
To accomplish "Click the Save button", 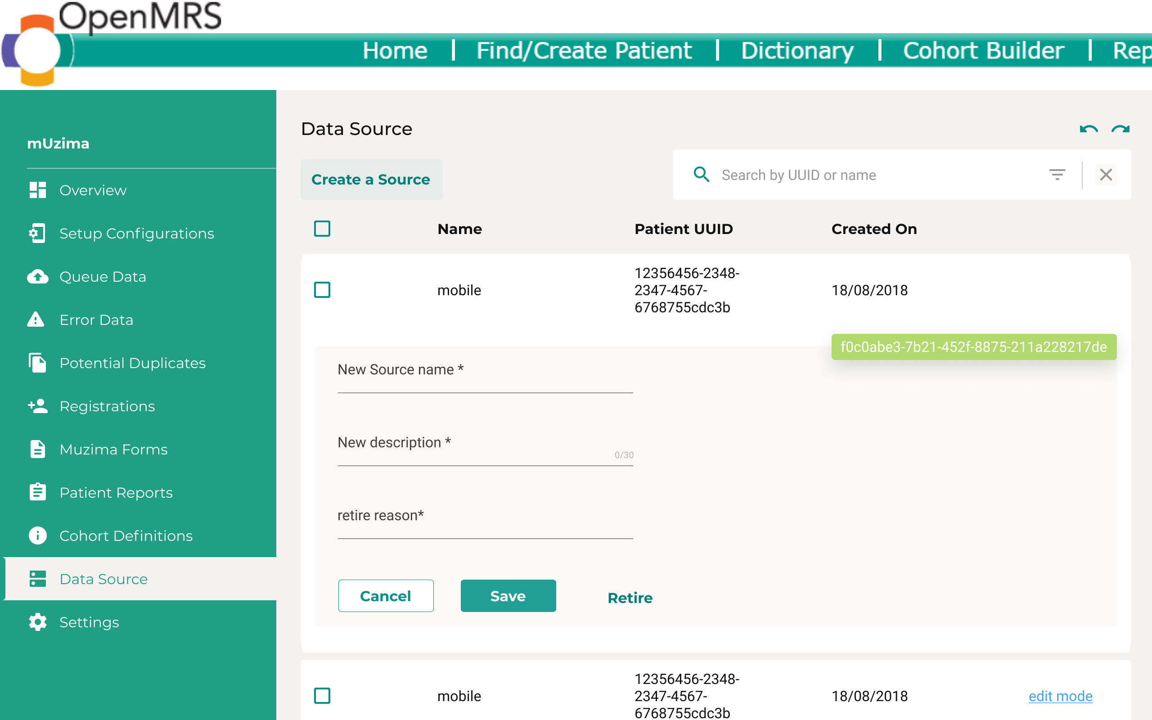I will pyautogui.click(x=508, y=596).
